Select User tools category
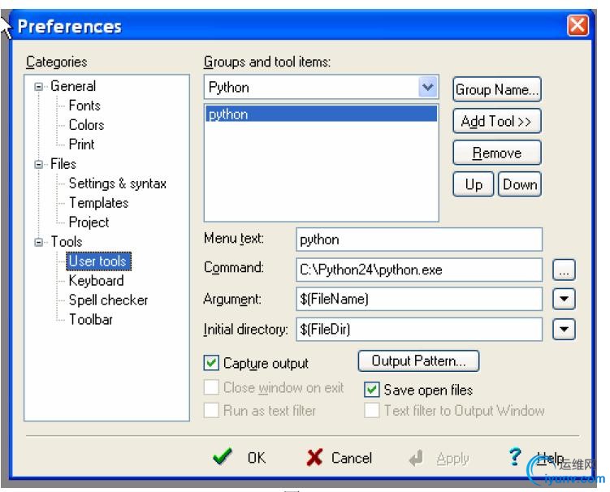The width and height of the screenshot is (610, 492). click(98, 261)
